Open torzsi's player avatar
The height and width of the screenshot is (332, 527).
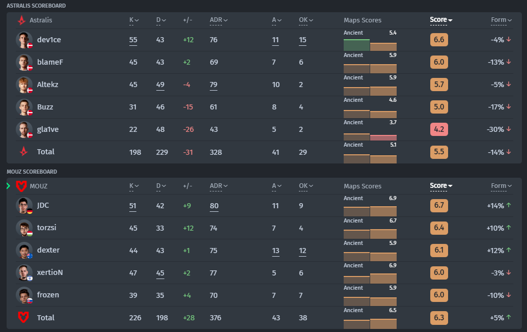(x=24, y=228)
